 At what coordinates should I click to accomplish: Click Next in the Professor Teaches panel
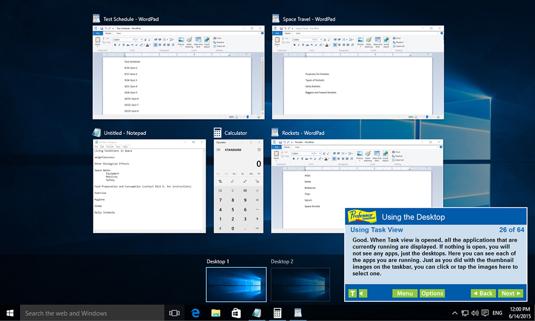[510, 293]
